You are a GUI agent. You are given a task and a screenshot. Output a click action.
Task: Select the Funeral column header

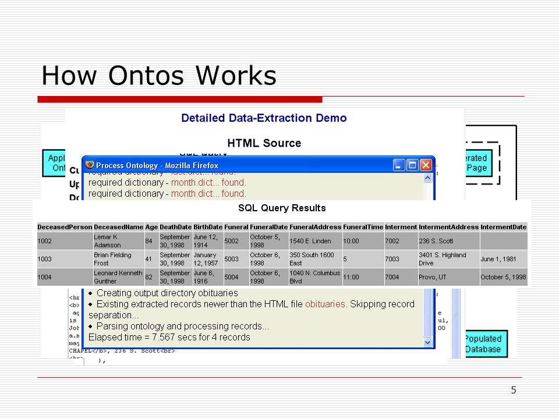tap(236, 227)
